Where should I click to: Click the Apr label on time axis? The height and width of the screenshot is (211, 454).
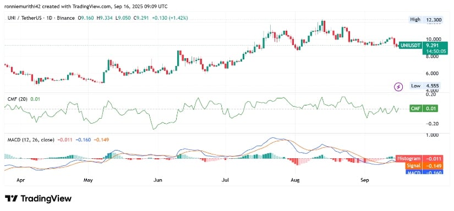pos(20,180)
